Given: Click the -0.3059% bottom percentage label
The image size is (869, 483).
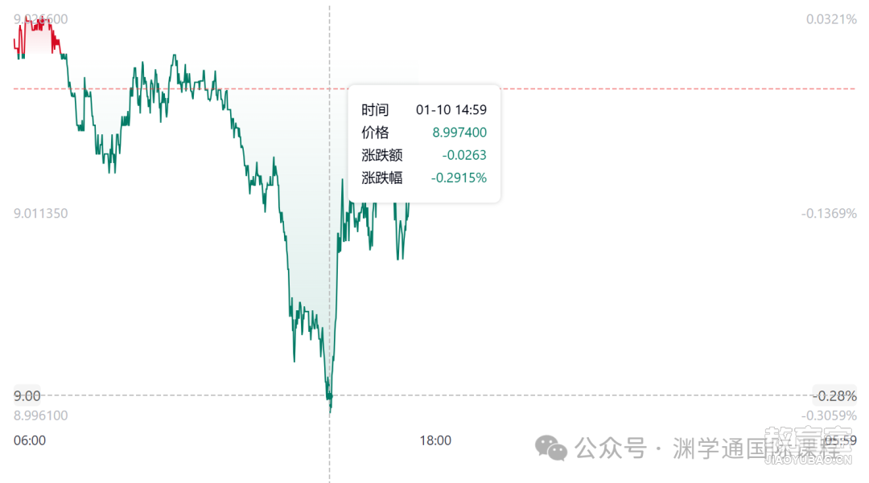Looking at the screenshot, I should coord(829,415).
